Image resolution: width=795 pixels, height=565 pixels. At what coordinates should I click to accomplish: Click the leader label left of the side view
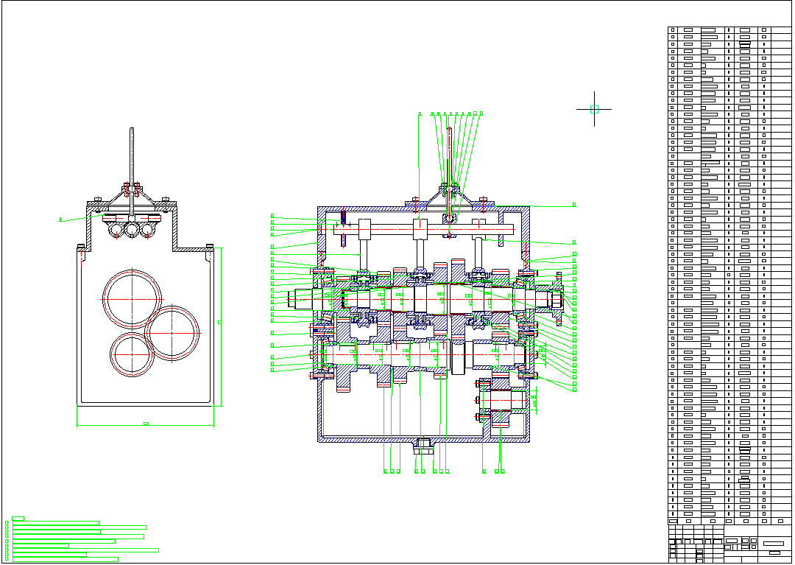coord(61,220)
